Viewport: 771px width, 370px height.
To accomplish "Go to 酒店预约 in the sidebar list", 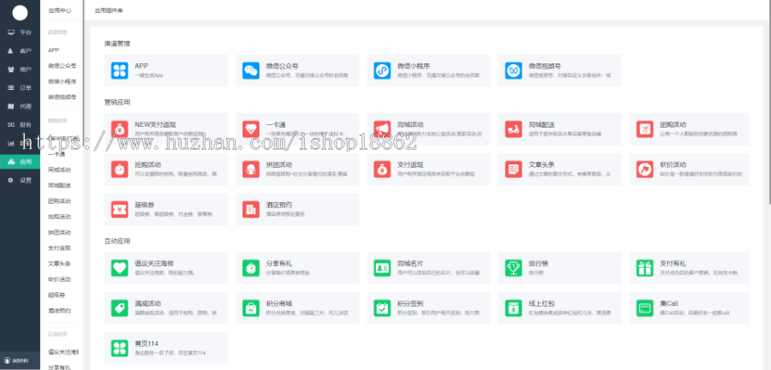I will pyautogui.click(x=59, y=311).
